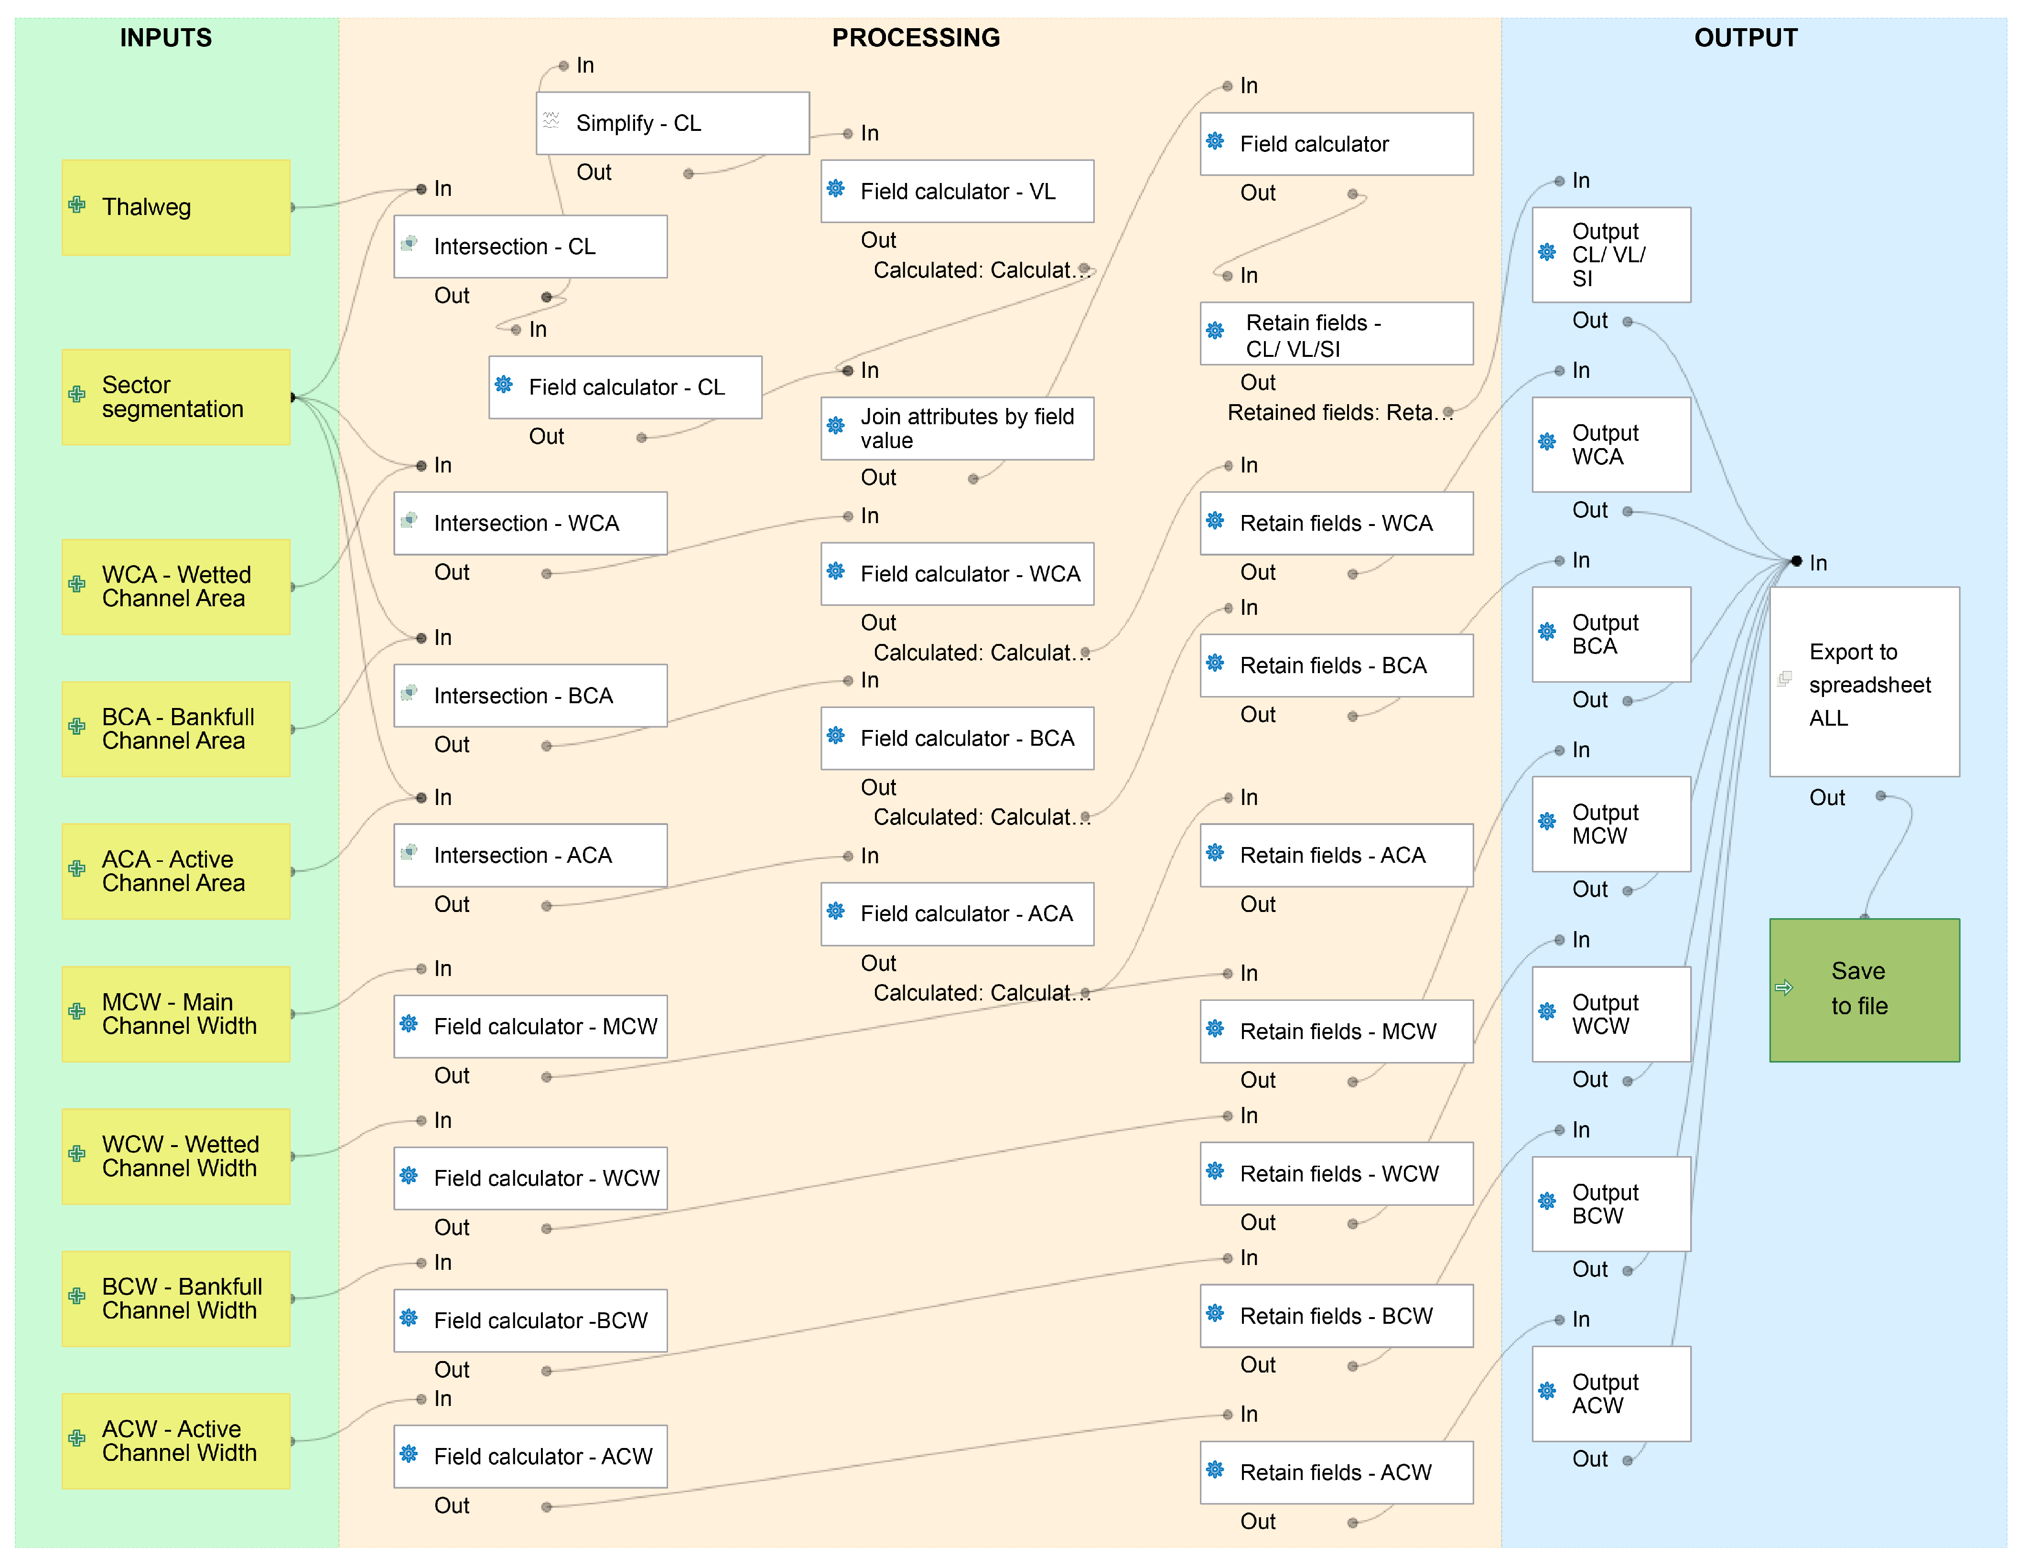This screenshot has width=2029, height=1566.
Task: Click the Out connector under Join attributes node
Action: tap(973, 479)
